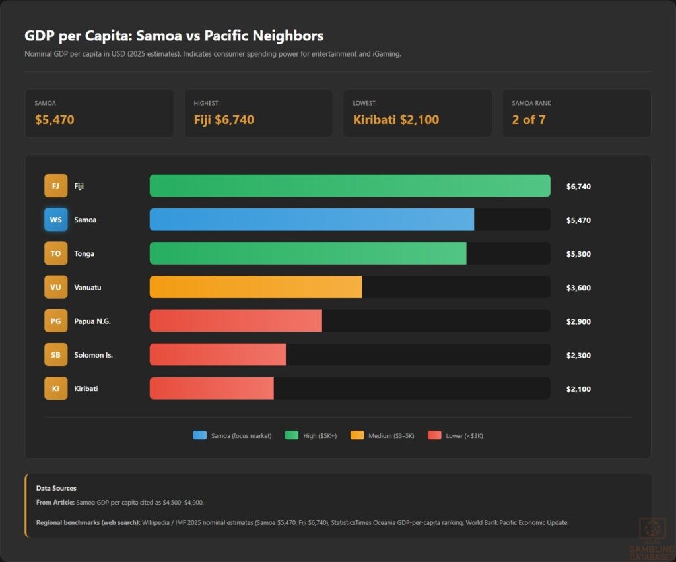
Task: Click the 'Tonga' row label
Action: (84, 254)
